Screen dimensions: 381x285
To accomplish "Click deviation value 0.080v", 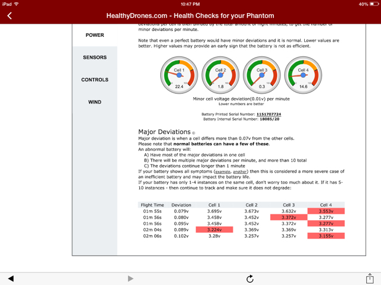I will [181, 217].
